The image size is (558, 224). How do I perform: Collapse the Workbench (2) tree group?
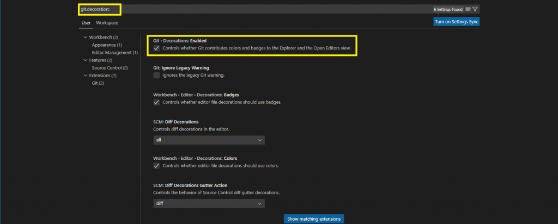click(x=101, y=38)
